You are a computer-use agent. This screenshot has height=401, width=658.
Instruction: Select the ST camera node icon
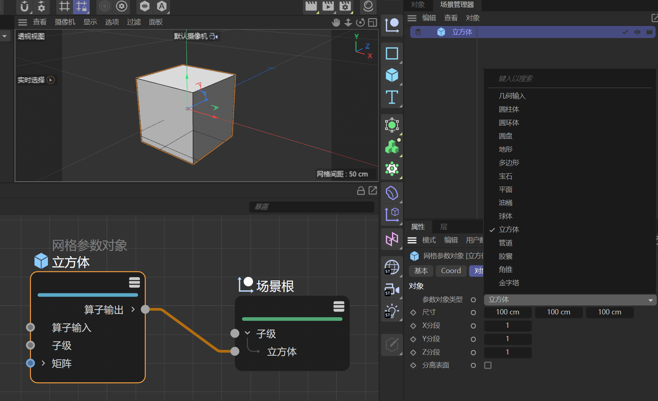pyautogui.click(x=392, y=289)
